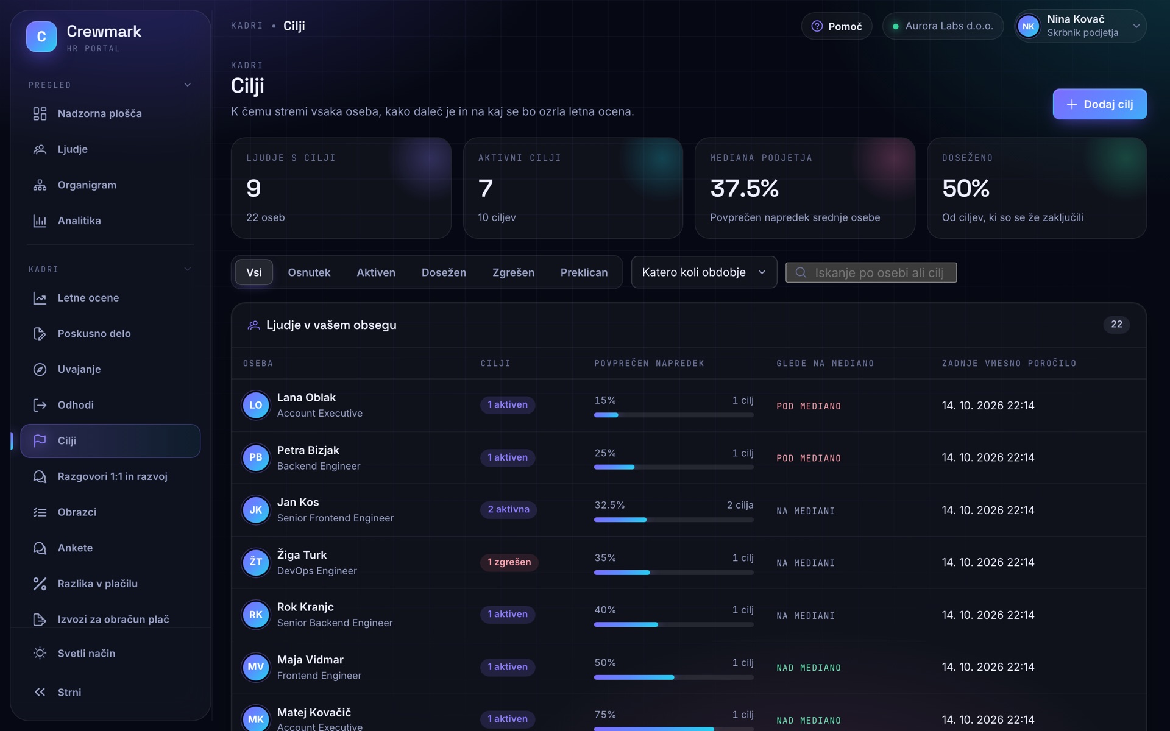Select the Osnutek filter tab
The width and height of the screenshot is (1170, 731).
point(309,272)
